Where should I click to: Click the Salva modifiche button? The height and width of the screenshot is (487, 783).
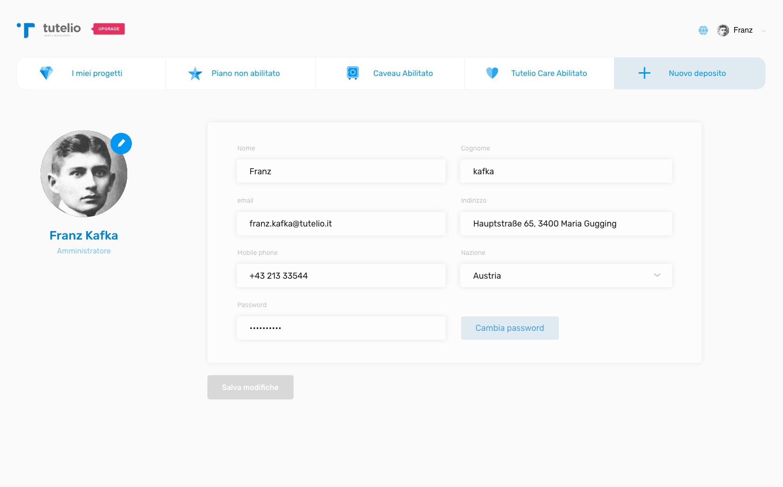pyautogui.click(x=250, y=387)
